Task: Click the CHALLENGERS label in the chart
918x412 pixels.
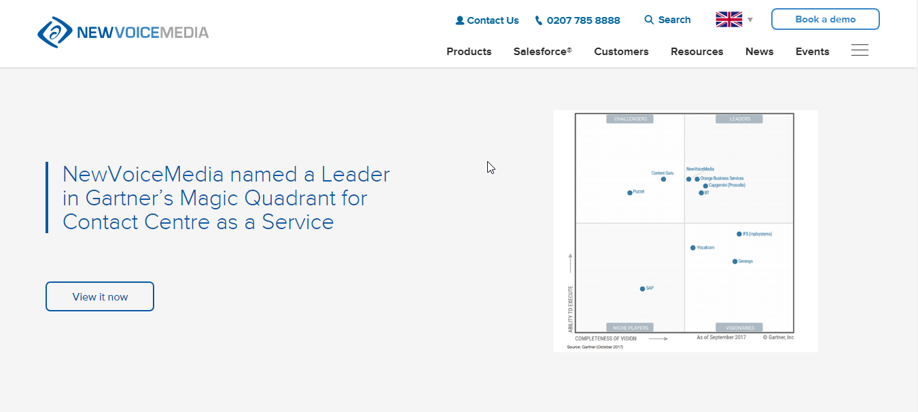Action: point(630,119)
